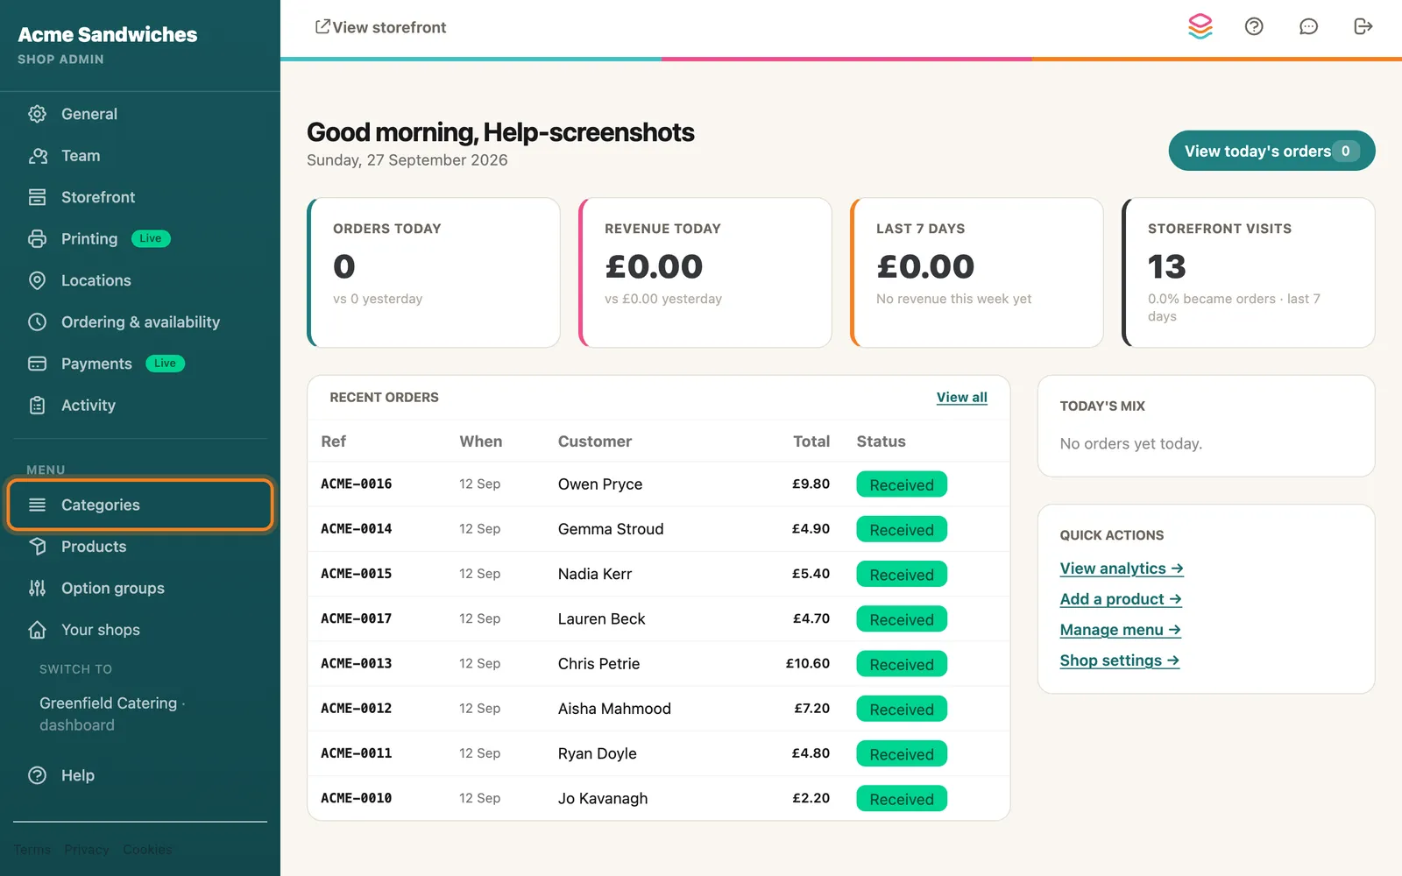Viewport: 1402px width, 876px height.
Task: Click View analytics quick action
Action: coord(1122,569)
